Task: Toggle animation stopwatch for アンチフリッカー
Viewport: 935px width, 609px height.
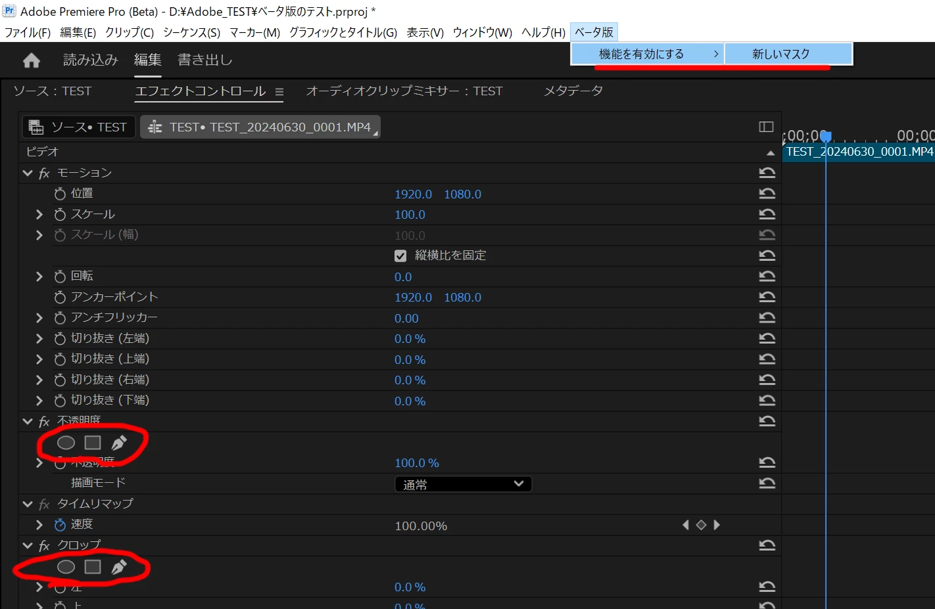Action: point(60,318)
